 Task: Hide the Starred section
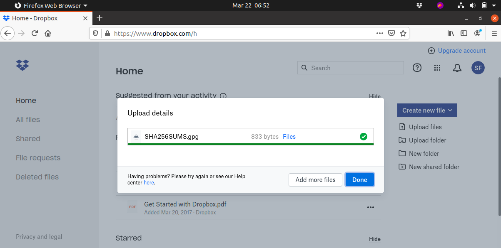(x=375, y=239)
